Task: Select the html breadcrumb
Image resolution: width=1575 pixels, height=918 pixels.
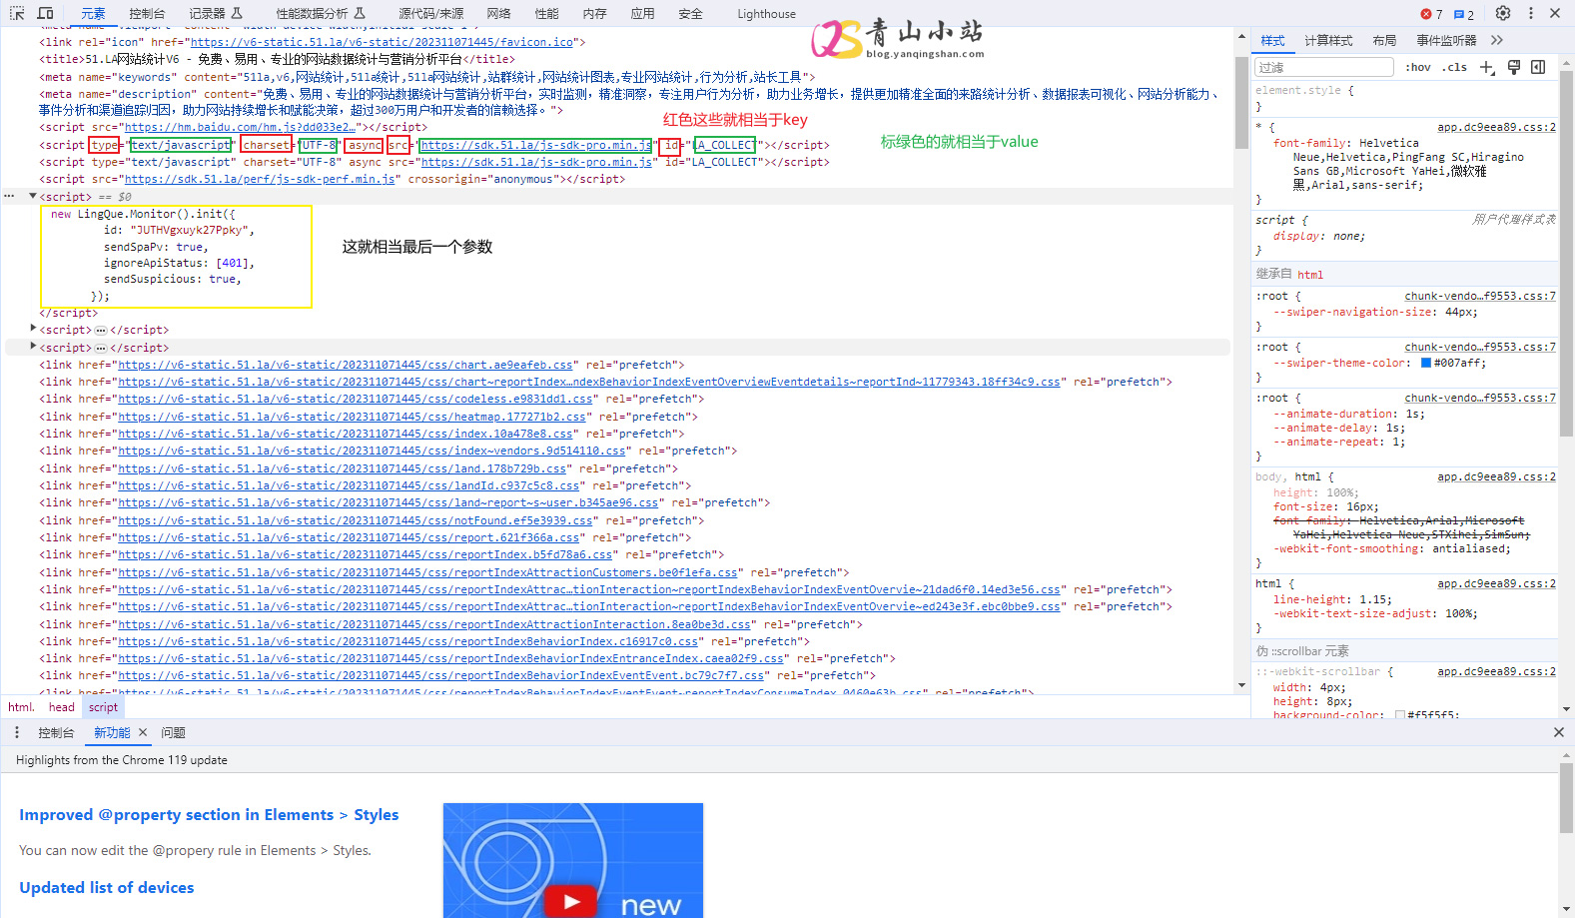Action: [x=21, y=707]
